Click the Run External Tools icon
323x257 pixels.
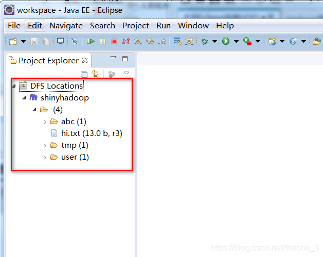pyautogui.click(x=247, y=41)
